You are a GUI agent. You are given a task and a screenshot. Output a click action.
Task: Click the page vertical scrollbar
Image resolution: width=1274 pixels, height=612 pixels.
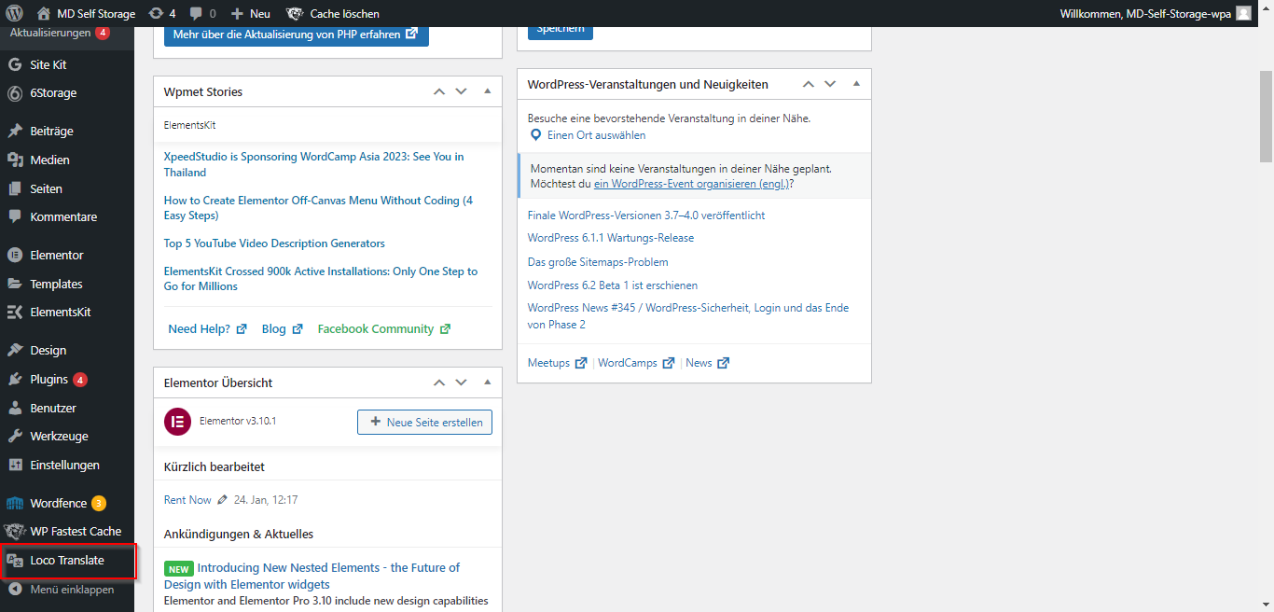(1267, 117)
